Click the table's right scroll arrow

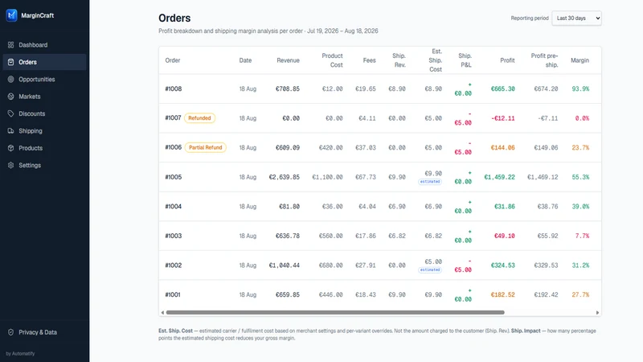coord(597,312)
